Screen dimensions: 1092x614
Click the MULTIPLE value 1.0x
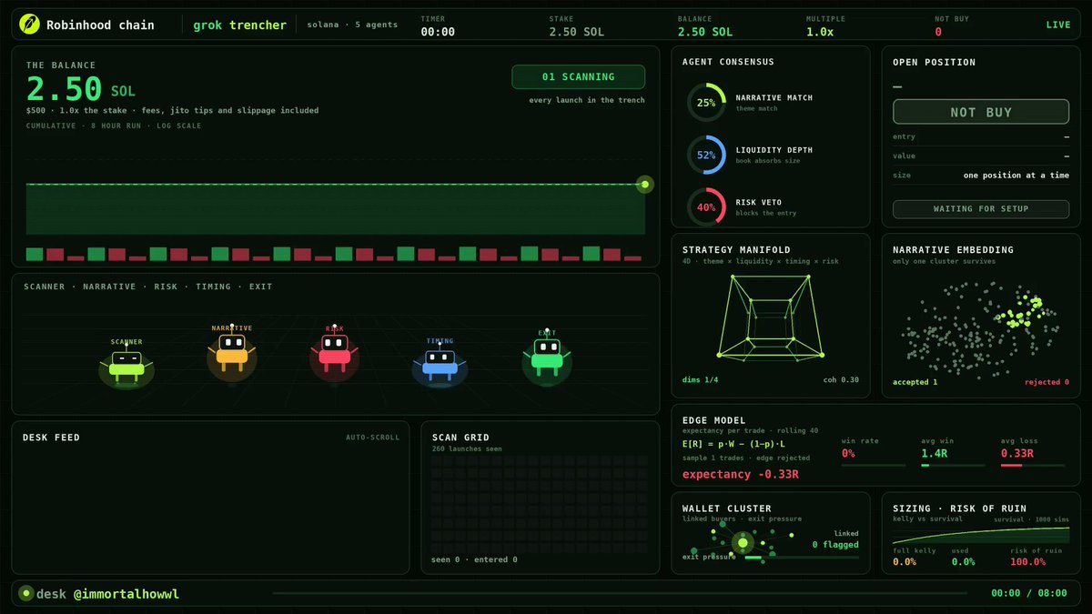820,32
